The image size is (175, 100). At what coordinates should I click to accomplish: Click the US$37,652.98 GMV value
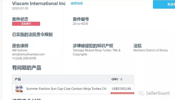[x=121, y=89]
